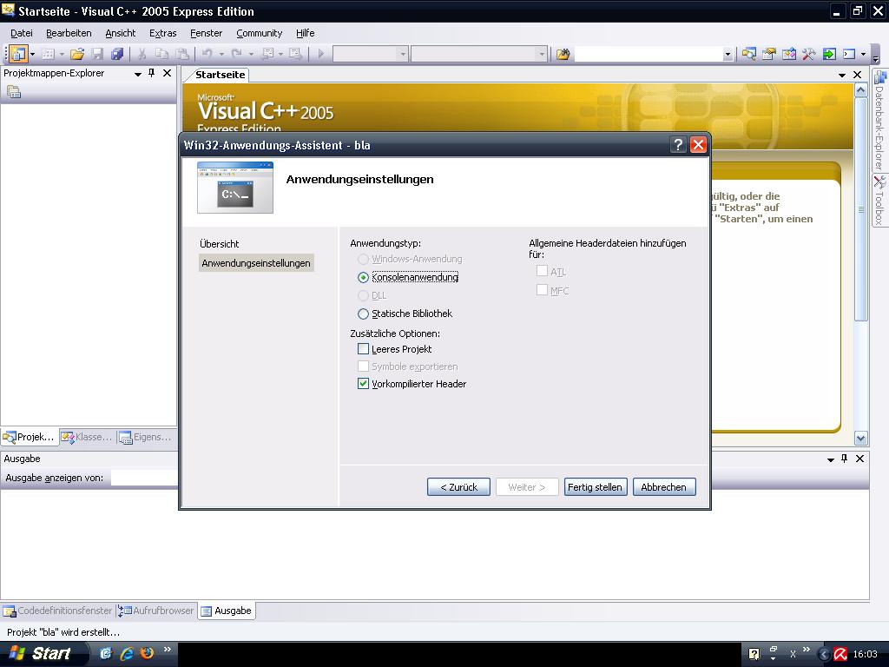This screenshot has height=667, width=889.
Task: Click the help question mark in wizard title
Action: pos(678,145)
